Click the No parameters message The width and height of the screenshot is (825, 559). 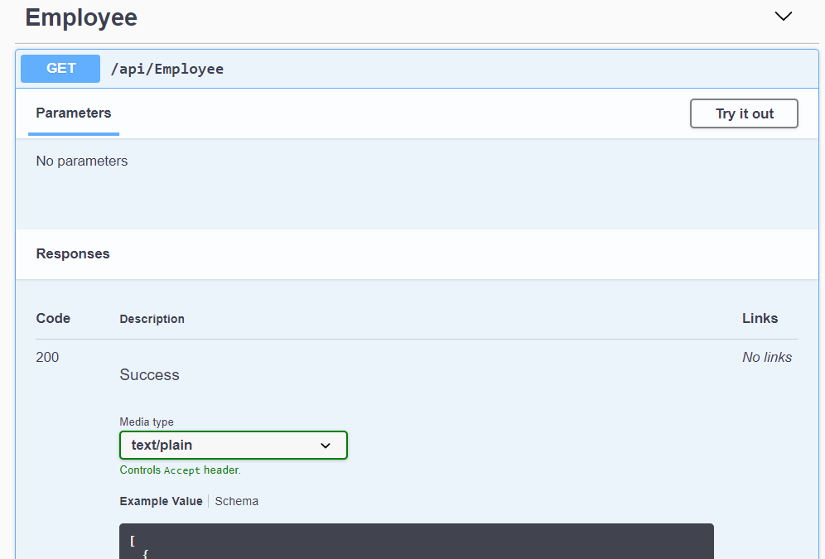click(x=82, y=161)
